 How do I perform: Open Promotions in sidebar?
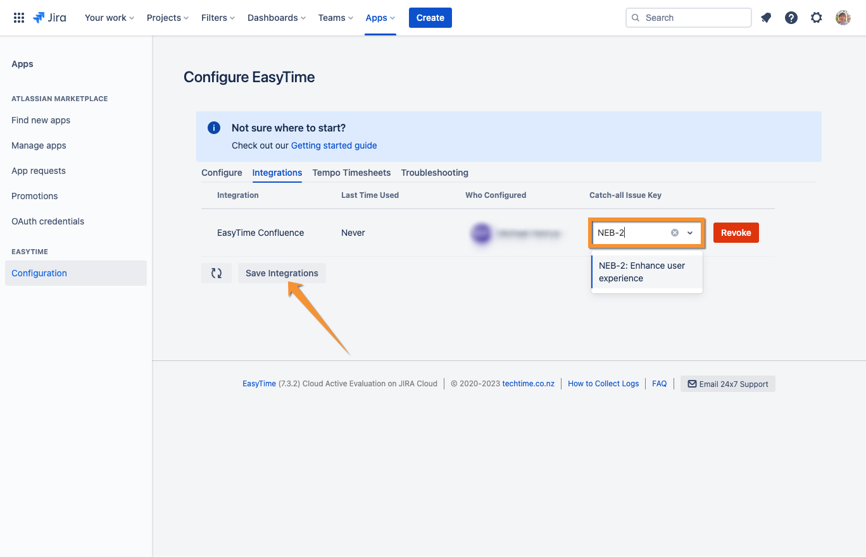click(x=76, y=196)
